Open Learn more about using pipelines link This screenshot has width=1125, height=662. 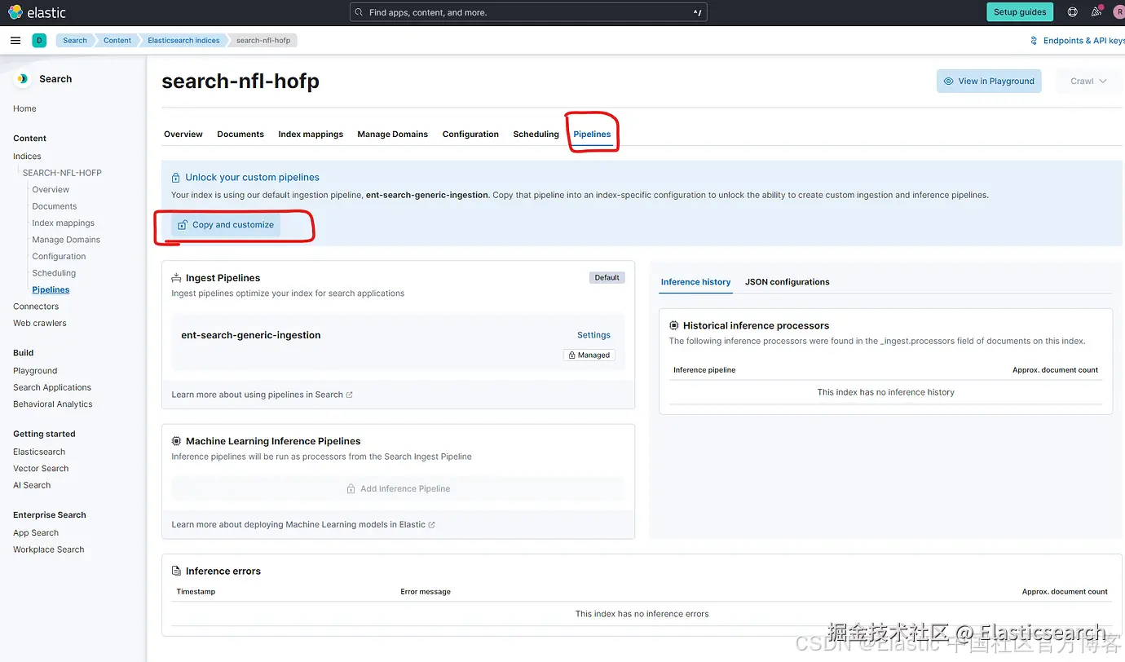(262, 395)
